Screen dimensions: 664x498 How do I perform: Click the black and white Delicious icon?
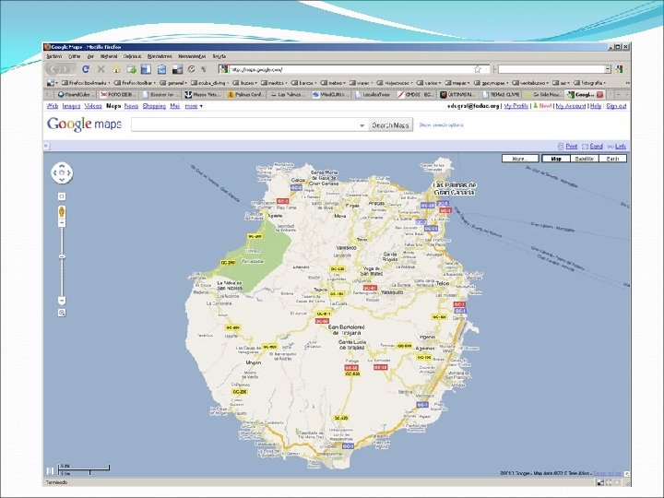(x=177, y=69)
